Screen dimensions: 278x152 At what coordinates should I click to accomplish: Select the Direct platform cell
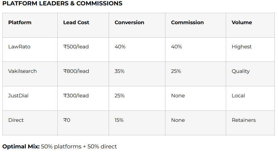(x=16, y=120)
